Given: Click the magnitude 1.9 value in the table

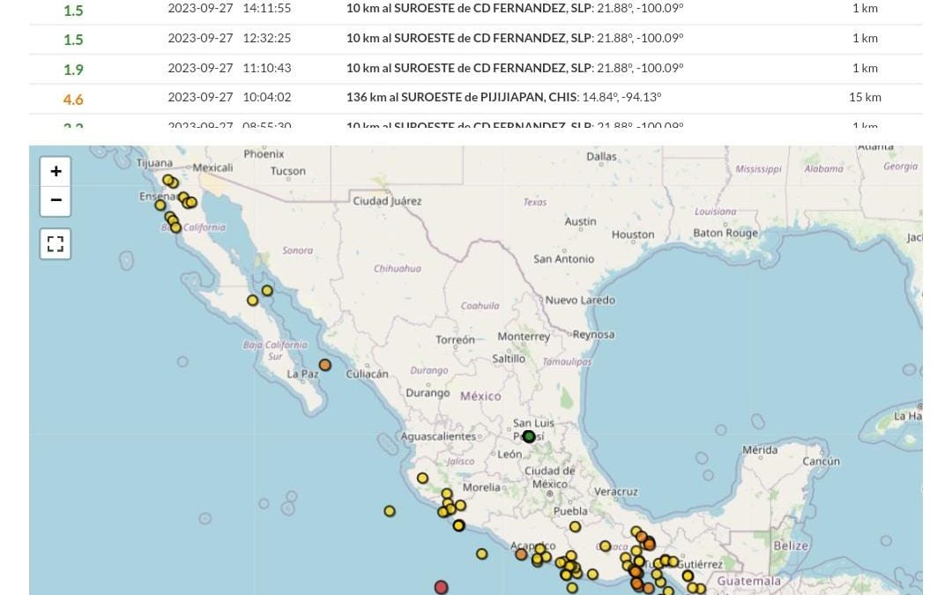Looking at the screenshot, I should click(x=73, y=70).
